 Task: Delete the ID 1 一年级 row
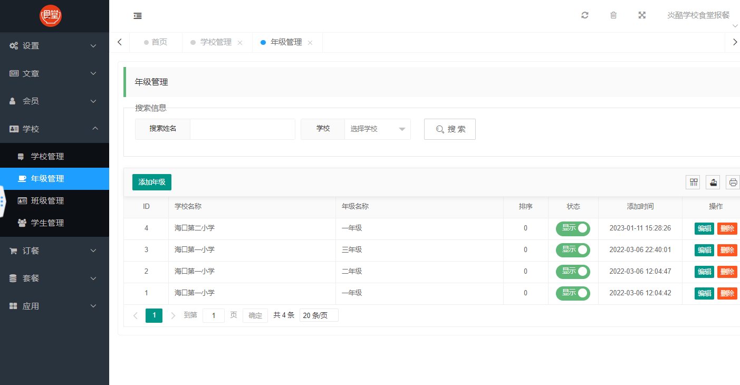click(x=727, y=293)
